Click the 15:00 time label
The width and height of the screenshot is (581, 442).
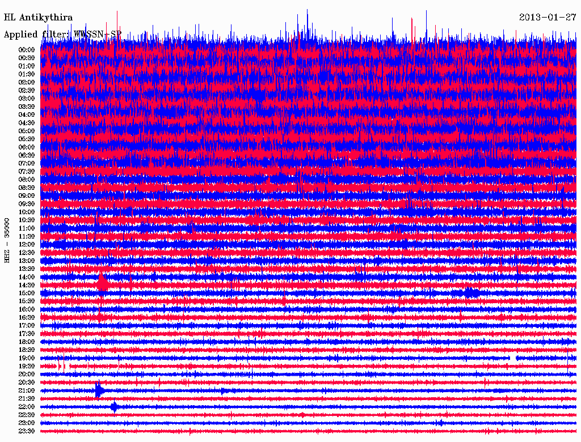[27, 293]
